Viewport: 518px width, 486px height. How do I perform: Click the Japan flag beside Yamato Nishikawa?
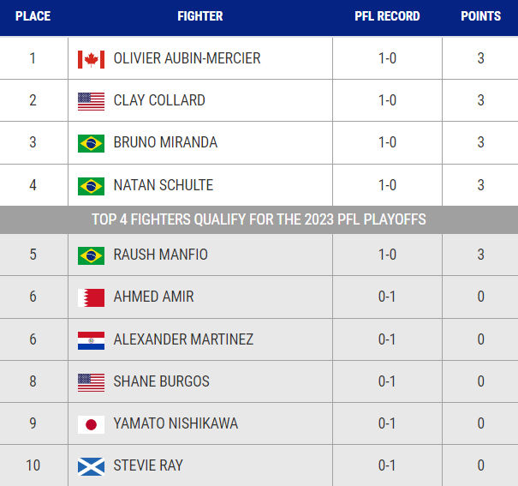point(91,424)
